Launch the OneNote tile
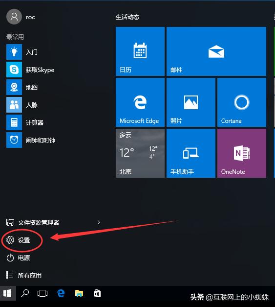Screen dimensions: 275x307 (242, 153)
